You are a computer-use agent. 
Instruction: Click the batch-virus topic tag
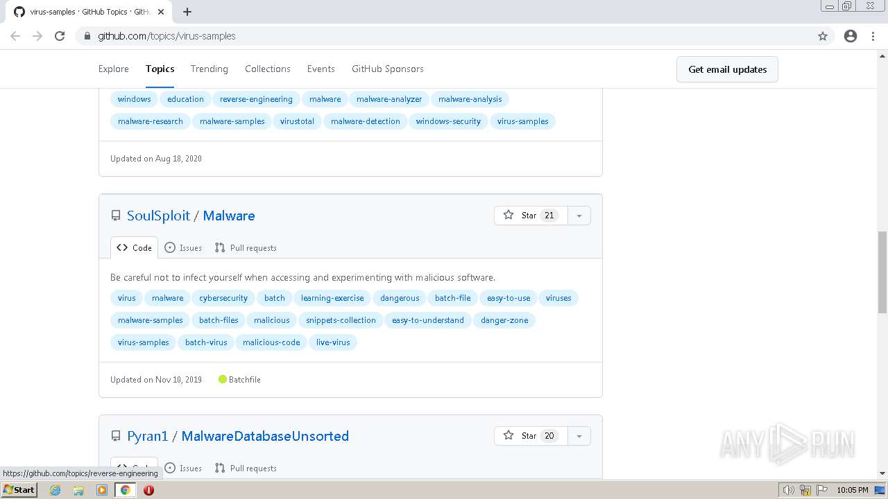(x=206, y=342)
